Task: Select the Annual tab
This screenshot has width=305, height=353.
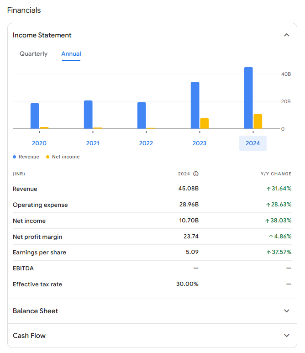Action: click(71, 54)
